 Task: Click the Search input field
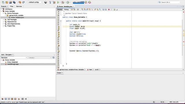170,2
